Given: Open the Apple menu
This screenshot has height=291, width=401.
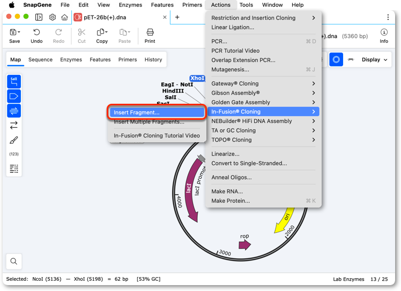Looking at the screenshot, I should pyautogui.click(x=12, y=5).
